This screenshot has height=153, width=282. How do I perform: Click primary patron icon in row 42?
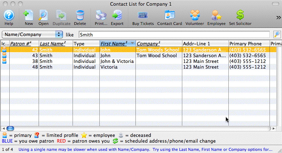(x=4, y=50)
